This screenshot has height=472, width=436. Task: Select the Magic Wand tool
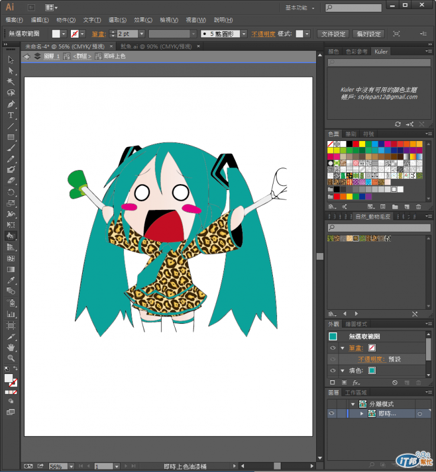(x=11, y=81)
